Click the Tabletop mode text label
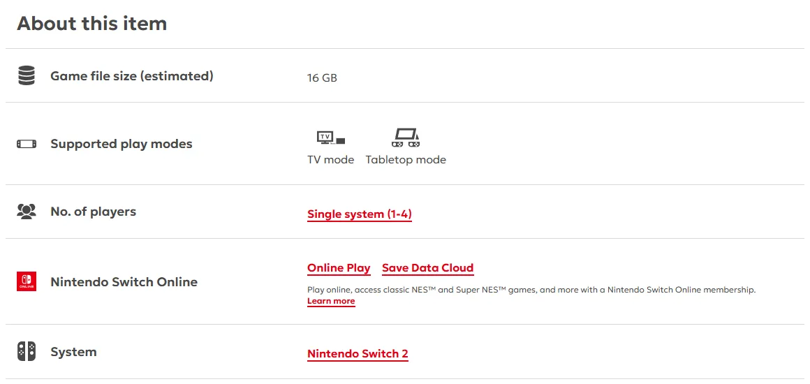Screen dimensions: 810x384 pos(406,160)
